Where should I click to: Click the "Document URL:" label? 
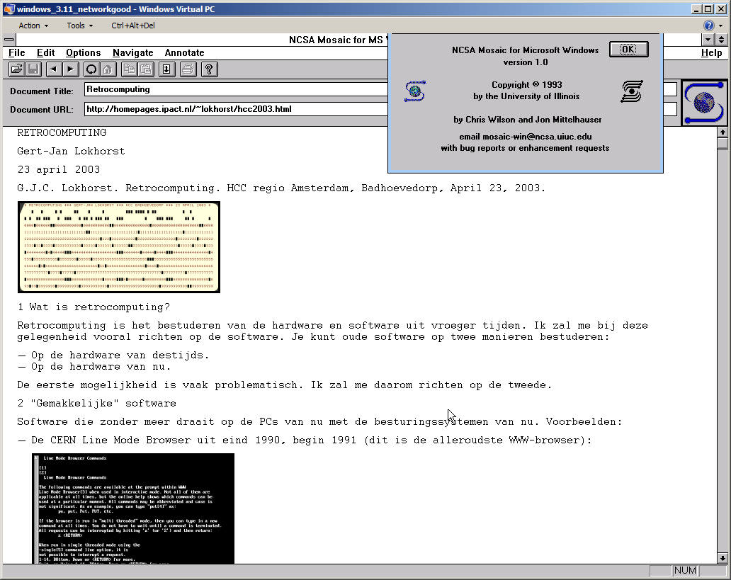click(42, 110)
